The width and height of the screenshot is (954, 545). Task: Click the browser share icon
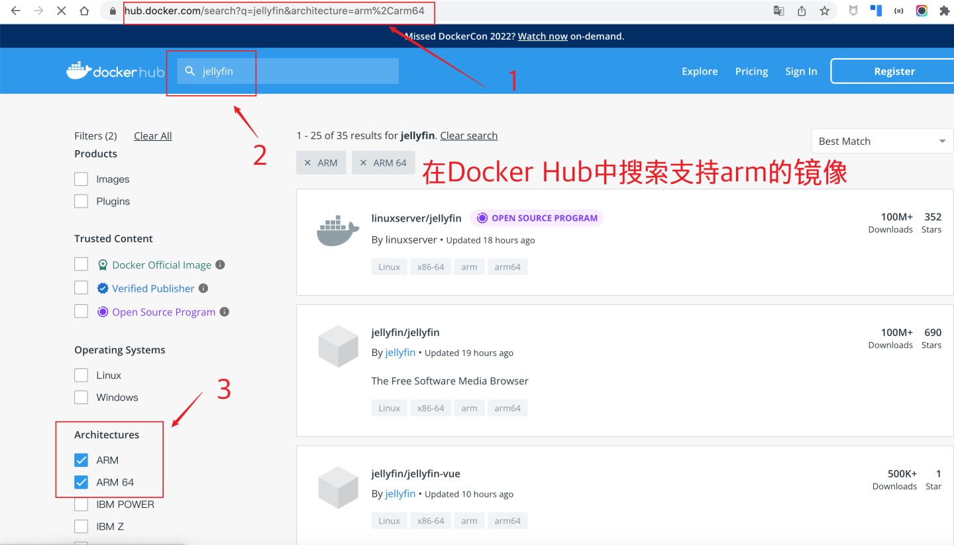click(802, 10)
